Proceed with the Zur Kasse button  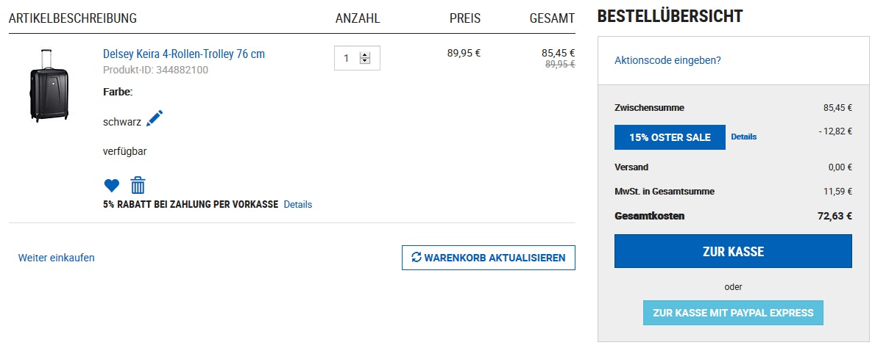pos(733,252)
